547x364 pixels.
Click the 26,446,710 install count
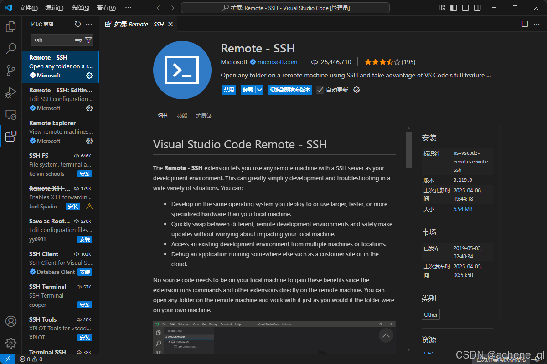coord(331,62)
